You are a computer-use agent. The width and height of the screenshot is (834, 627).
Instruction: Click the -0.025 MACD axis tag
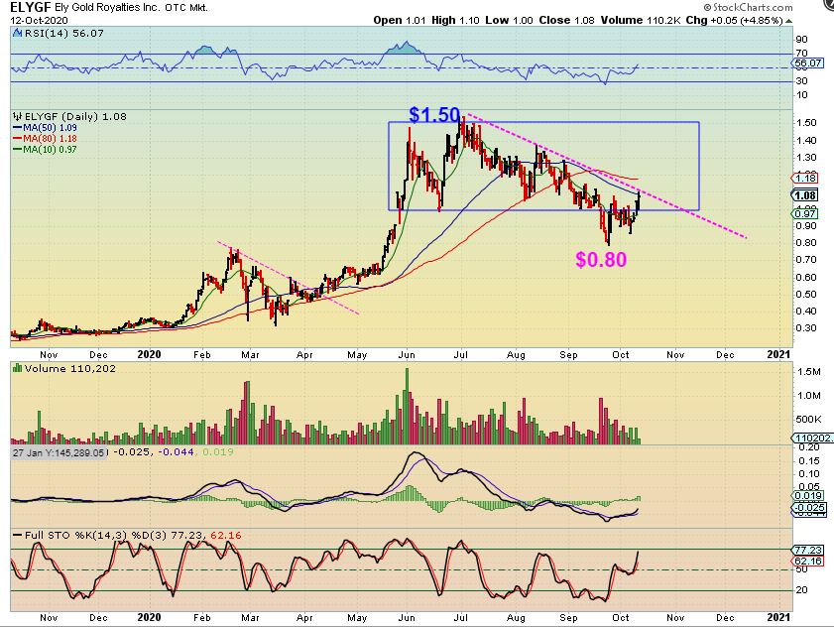[x=809, y=507]
